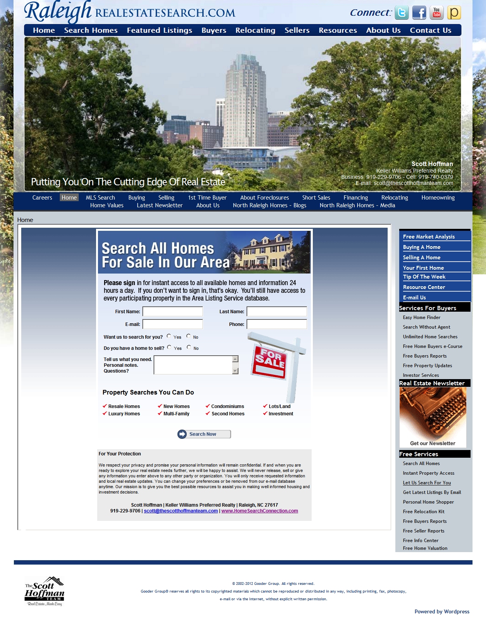Open Search Without Agent link
The width and height of the screenshot is (486, 623).
(x=427, y=327)
